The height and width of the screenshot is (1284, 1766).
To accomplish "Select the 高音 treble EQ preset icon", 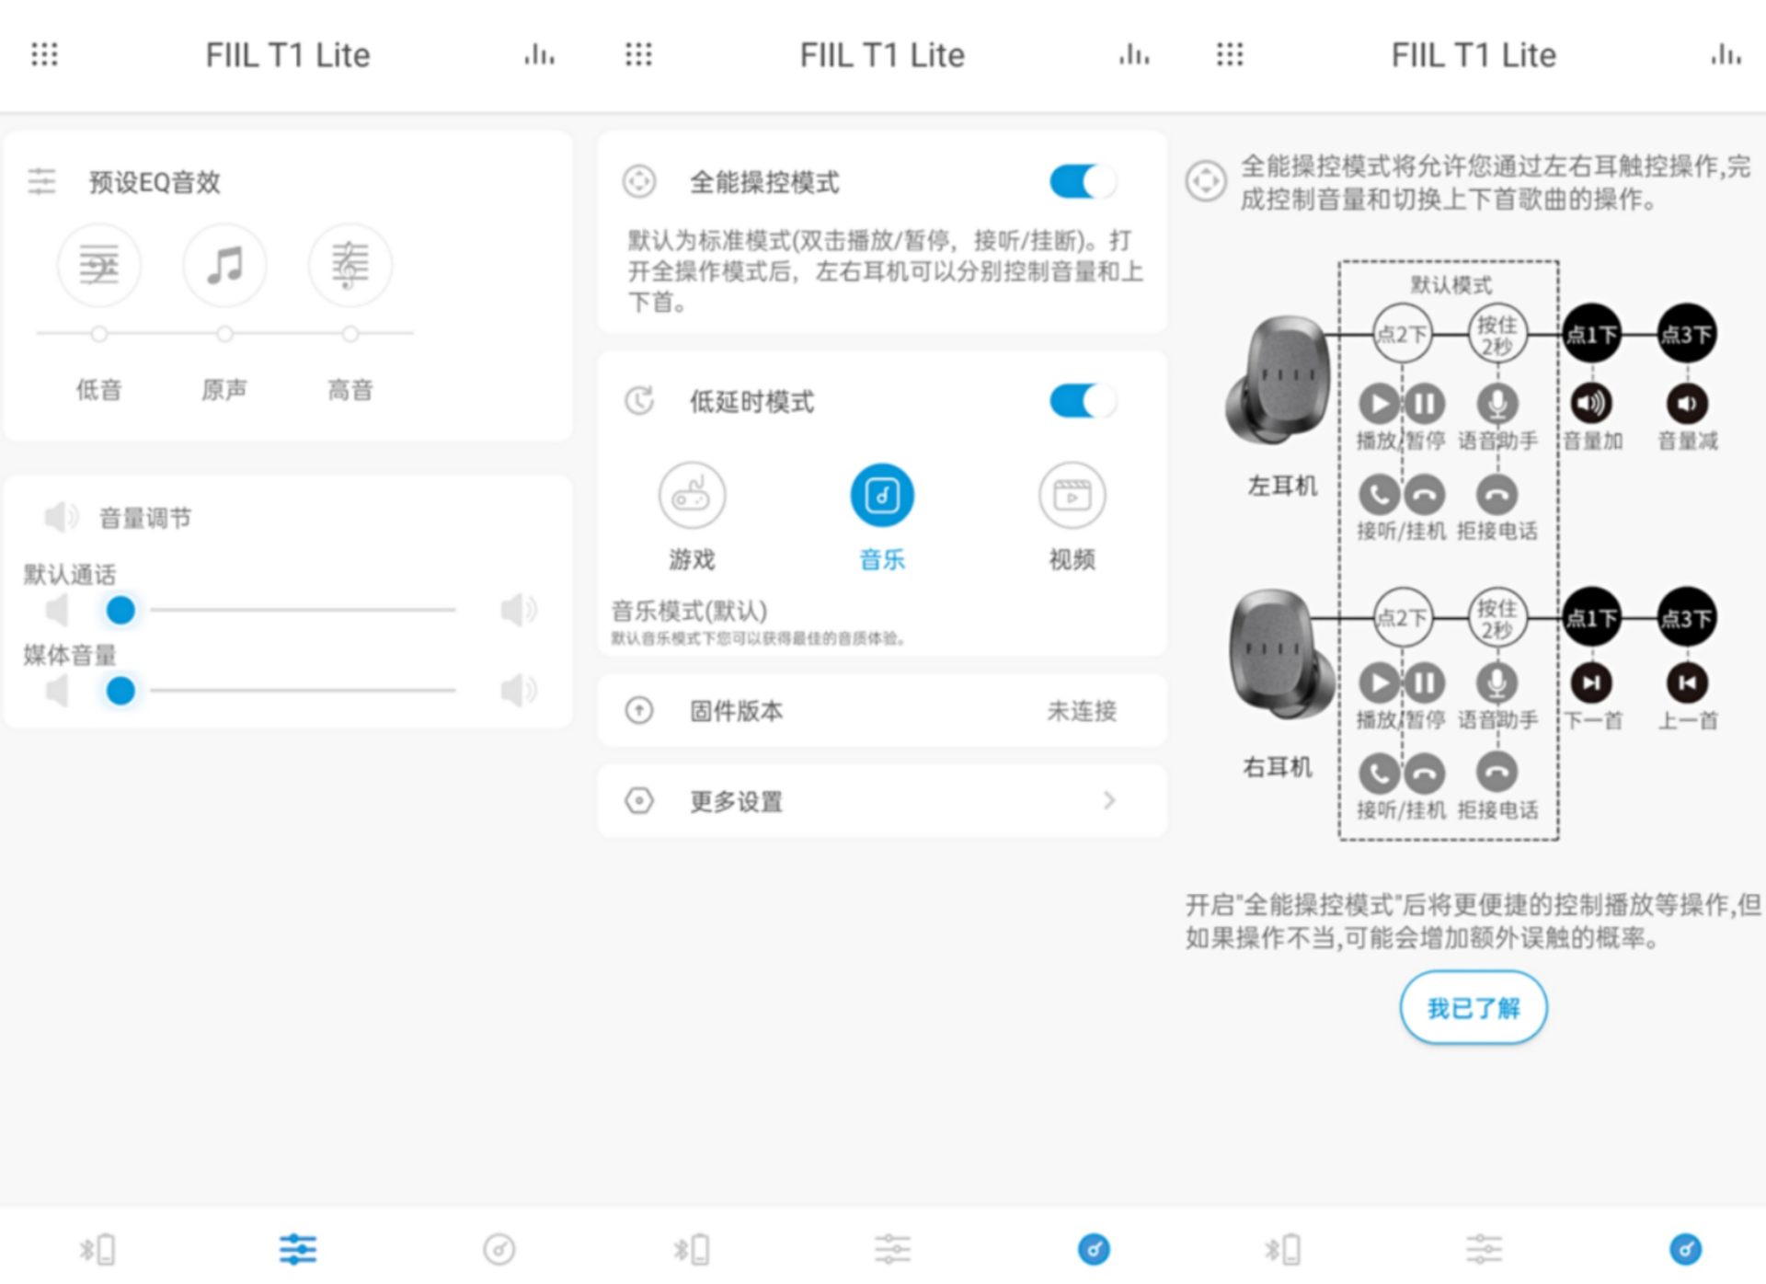I will [350, 266].
